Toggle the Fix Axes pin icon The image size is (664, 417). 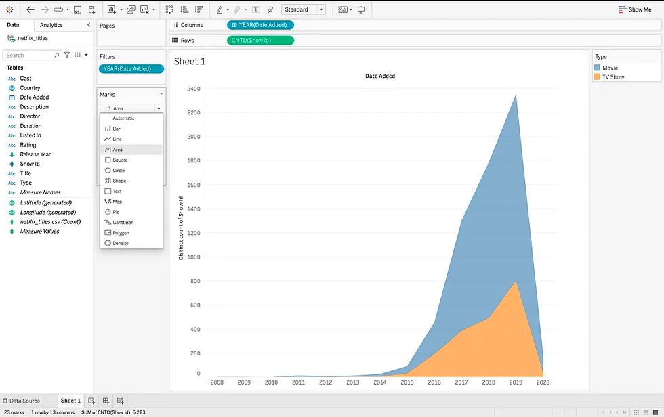click(270, 9)
